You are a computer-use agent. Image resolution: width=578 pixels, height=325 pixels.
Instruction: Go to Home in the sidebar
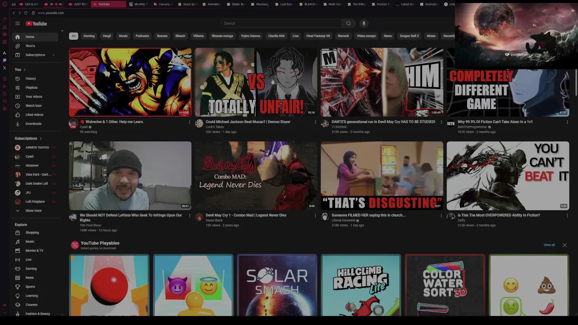click(36, 37)
